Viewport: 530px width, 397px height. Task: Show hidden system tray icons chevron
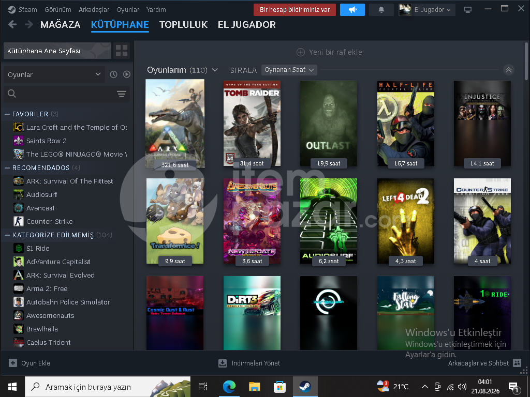pos(425,387)
